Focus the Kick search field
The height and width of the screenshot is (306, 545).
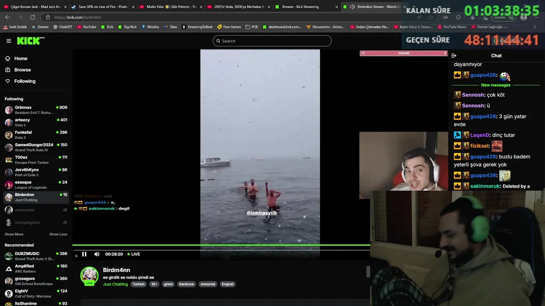(x=272, y=41)
